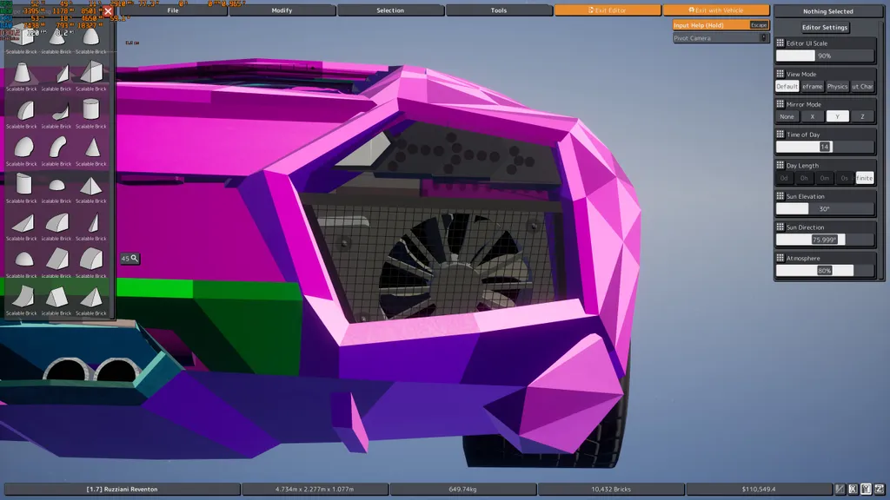This screenshot has height=500, width=890.
Task: Select the tall thin wedge brick in sixth row
Action: click(x=92, y=223)
